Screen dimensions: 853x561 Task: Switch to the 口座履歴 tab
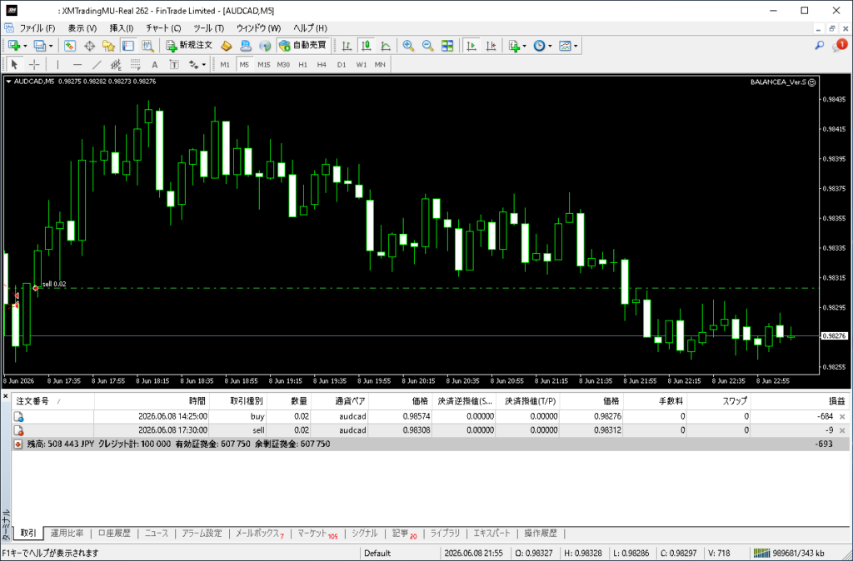click(114, 534)
